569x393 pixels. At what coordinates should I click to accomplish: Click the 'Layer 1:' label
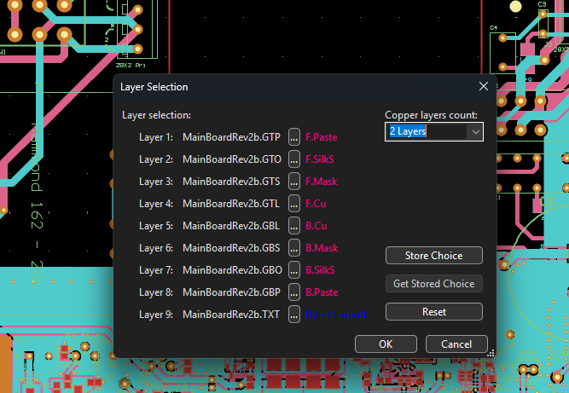(x=155, y=137)
